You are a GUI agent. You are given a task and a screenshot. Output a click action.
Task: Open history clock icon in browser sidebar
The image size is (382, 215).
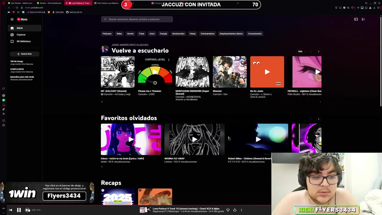point(4,121)
